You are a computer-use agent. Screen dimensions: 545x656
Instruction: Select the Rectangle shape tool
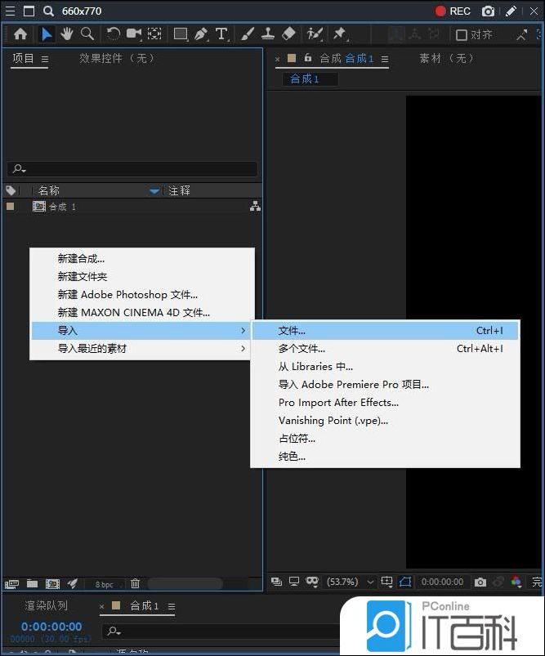pos(181,33)
